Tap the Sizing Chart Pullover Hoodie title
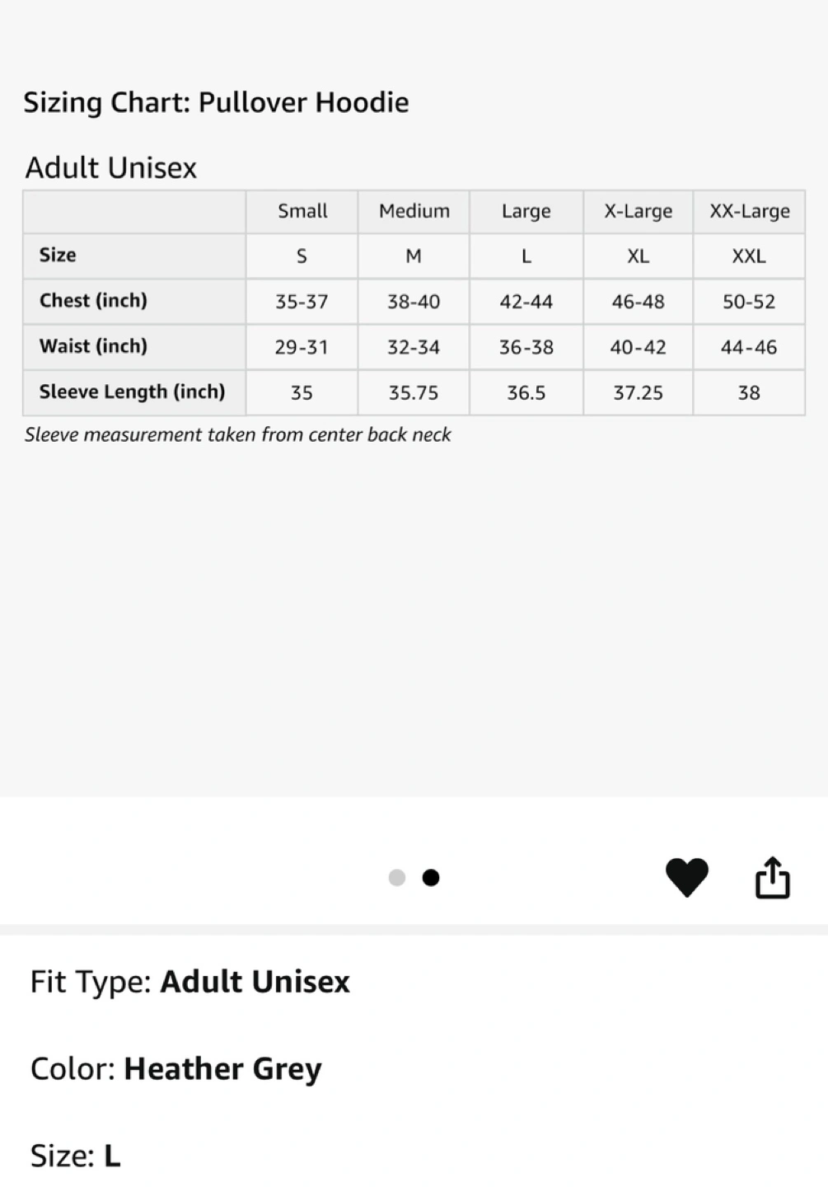The width and height of the screenshot is (828, 1187). 216,102
